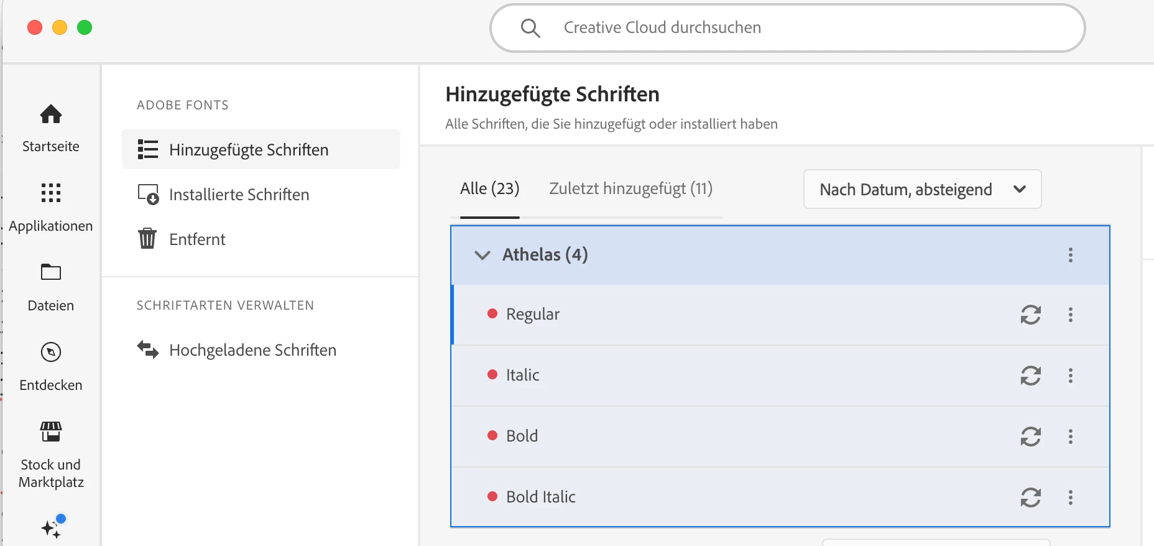
Task: Open the Startseite home icon
Action: click(51, 114)
